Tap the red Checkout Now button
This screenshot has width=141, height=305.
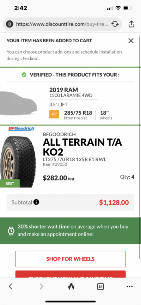(70, 274)
